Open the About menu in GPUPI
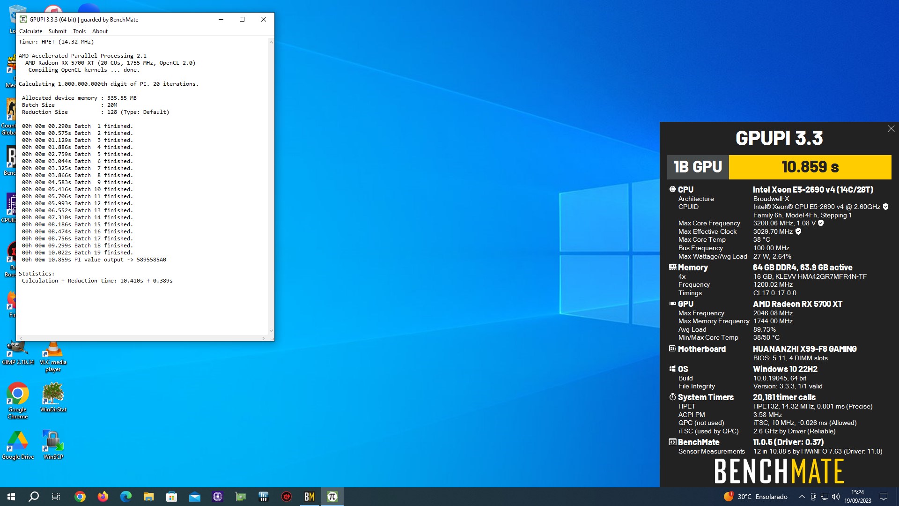899x506 pixels. (100, 31)
